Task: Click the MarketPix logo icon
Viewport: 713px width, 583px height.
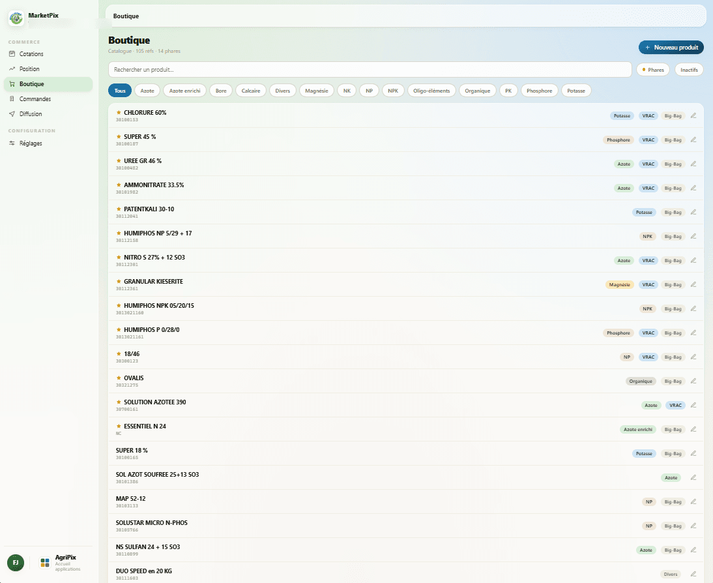Action: [16, 18]
